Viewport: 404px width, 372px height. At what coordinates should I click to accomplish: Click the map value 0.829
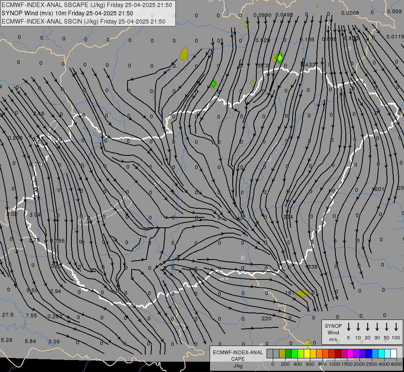pos(263,40)
